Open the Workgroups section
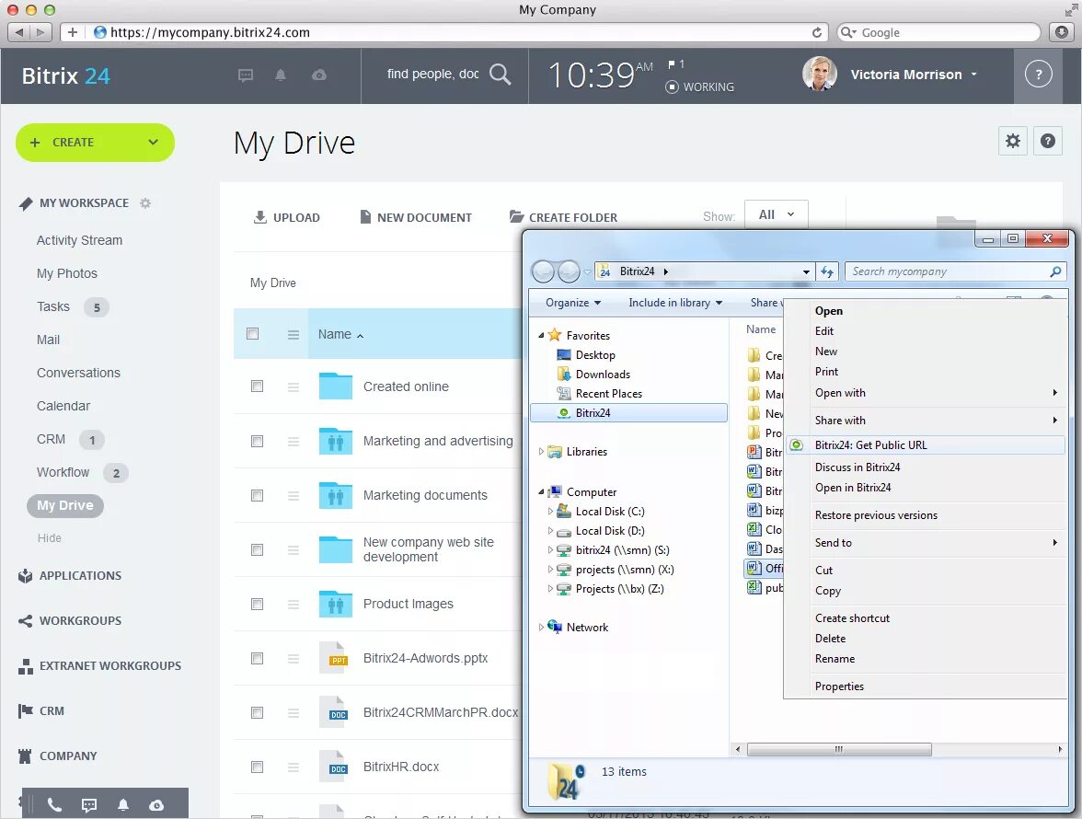 click(80, 620)
